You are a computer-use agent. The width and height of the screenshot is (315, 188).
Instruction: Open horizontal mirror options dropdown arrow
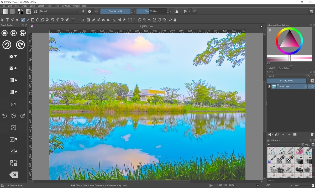(181, 11)
